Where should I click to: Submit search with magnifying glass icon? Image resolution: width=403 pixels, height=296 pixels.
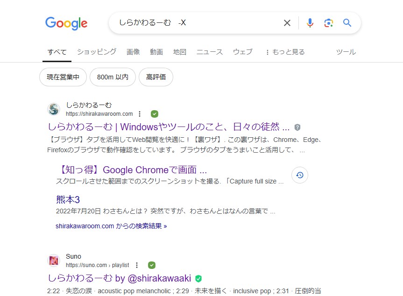[x=347, y=23]
